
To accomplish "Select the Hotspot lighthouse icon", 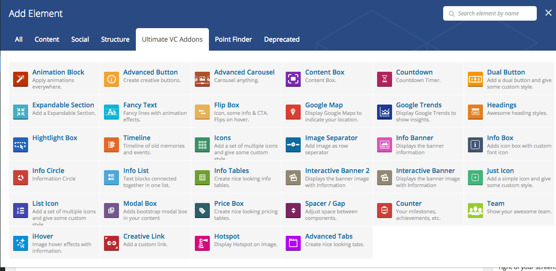I will pyautogui.click(x=202, y=243).
